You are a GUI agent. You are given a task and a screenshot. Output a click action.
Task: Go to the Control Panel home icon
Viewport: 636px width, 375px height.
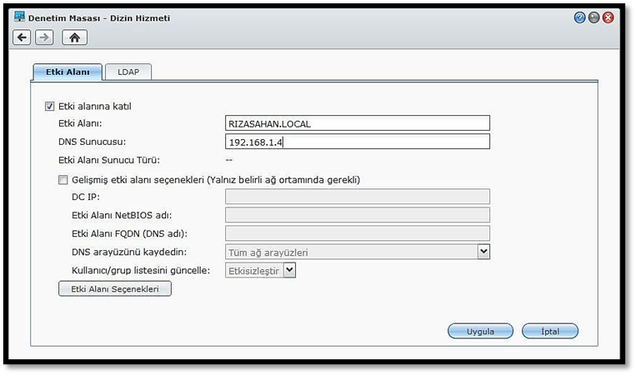(x=74, y=37)
